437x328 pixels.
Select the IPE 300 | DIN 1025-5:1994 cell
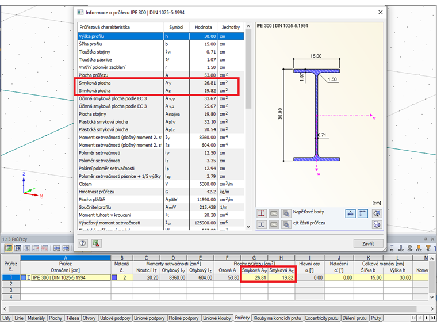click(x=66, y=277)
